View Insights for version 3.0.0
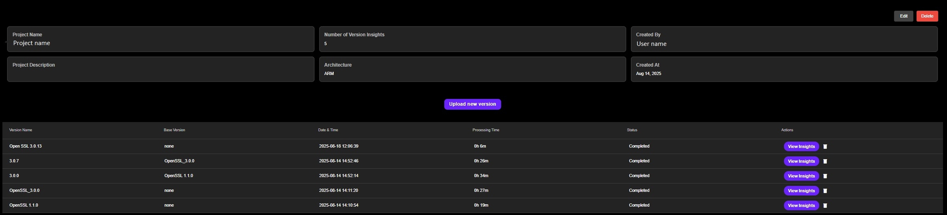 [x=801, y=176]
